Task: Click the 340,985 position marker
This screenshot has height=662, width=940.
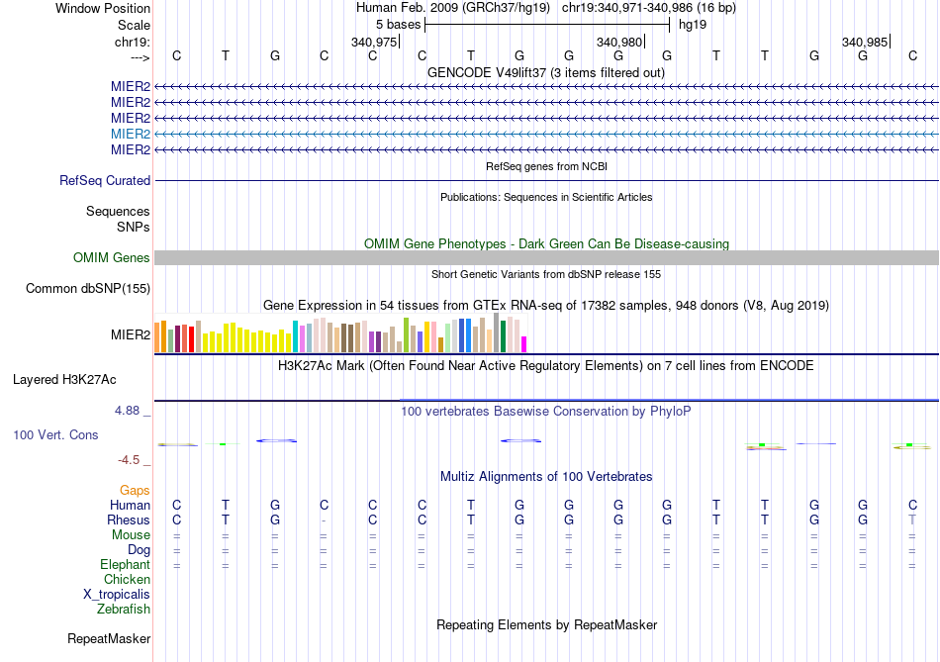Action: (x=865, y=42)
